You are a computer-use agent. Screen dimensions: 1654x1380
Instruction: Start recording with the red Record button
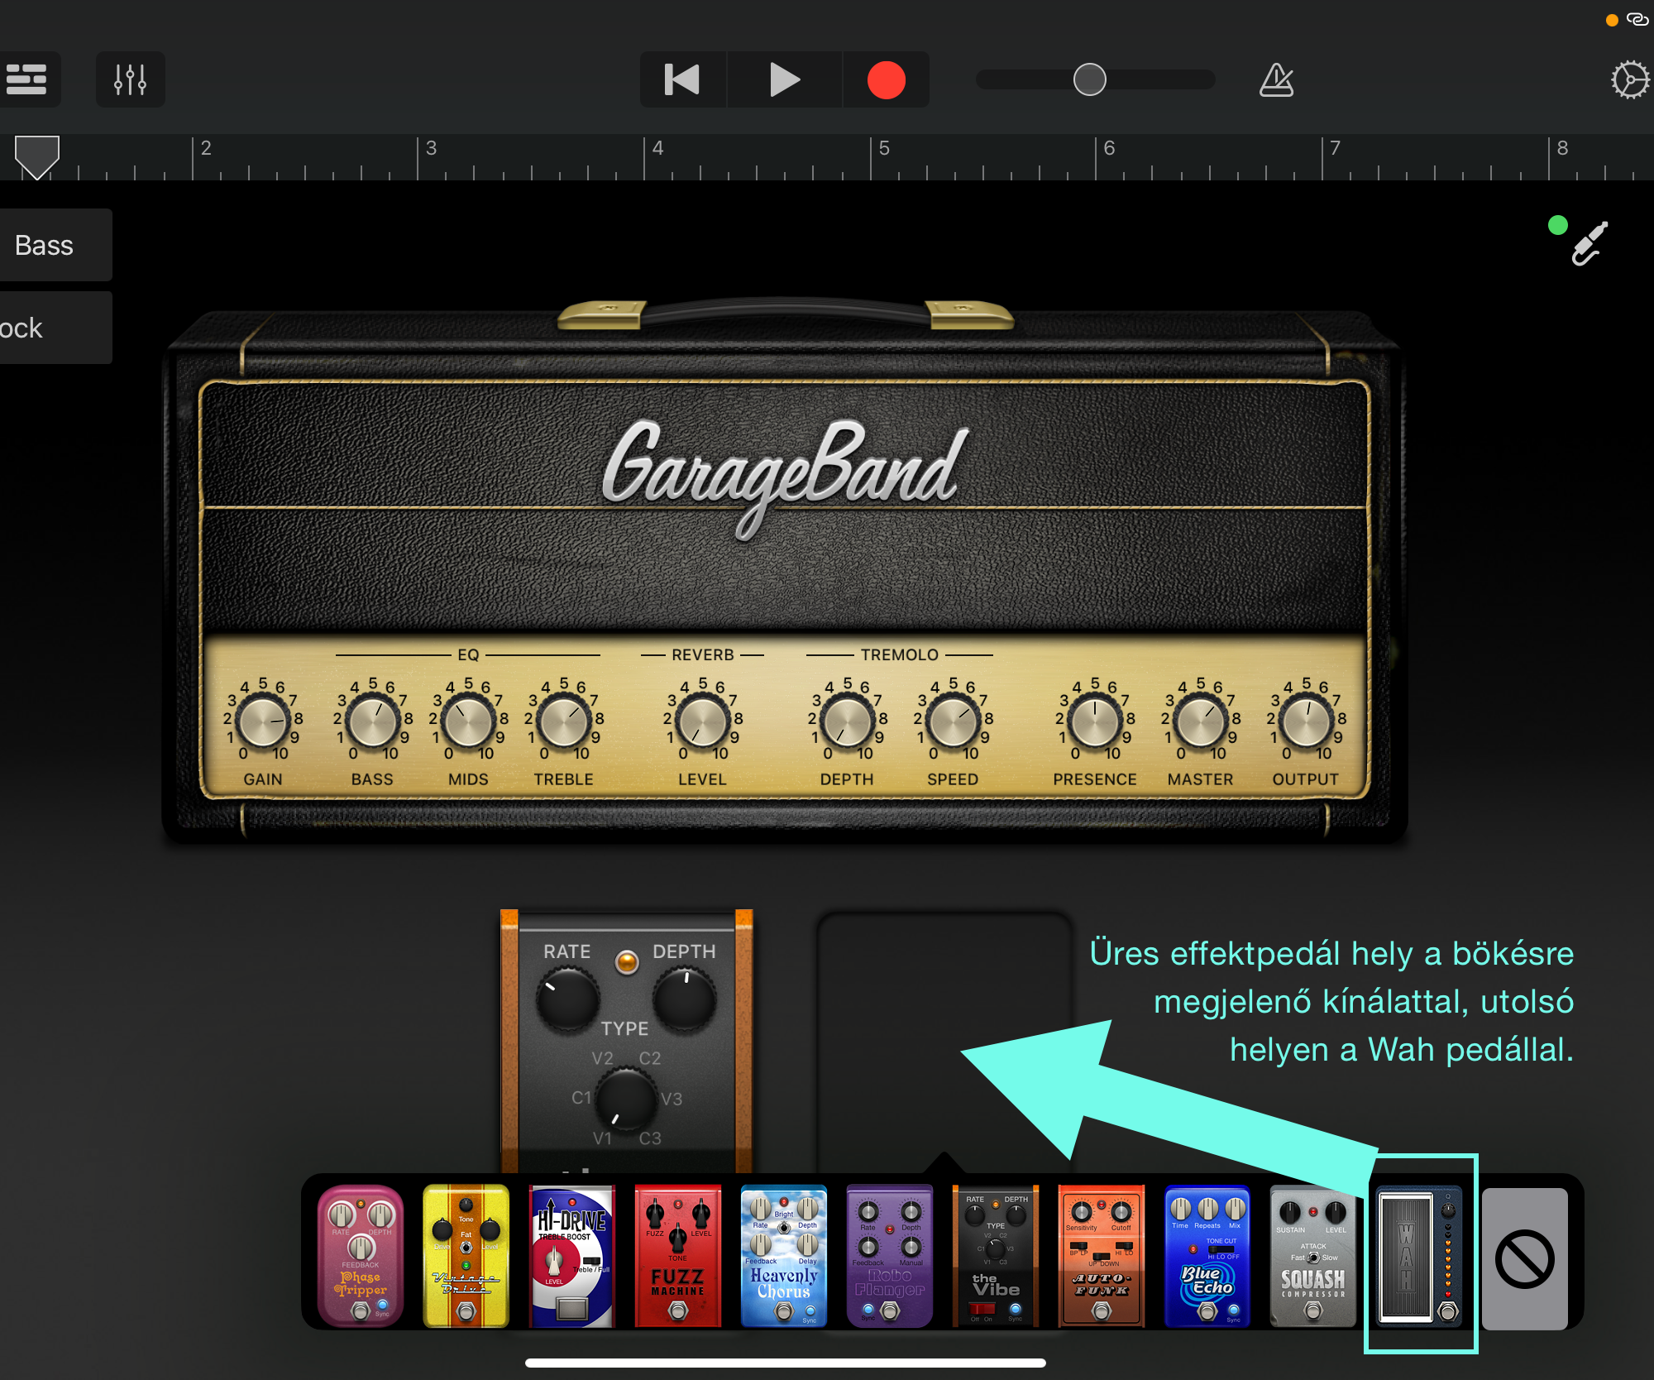(886, 80)
